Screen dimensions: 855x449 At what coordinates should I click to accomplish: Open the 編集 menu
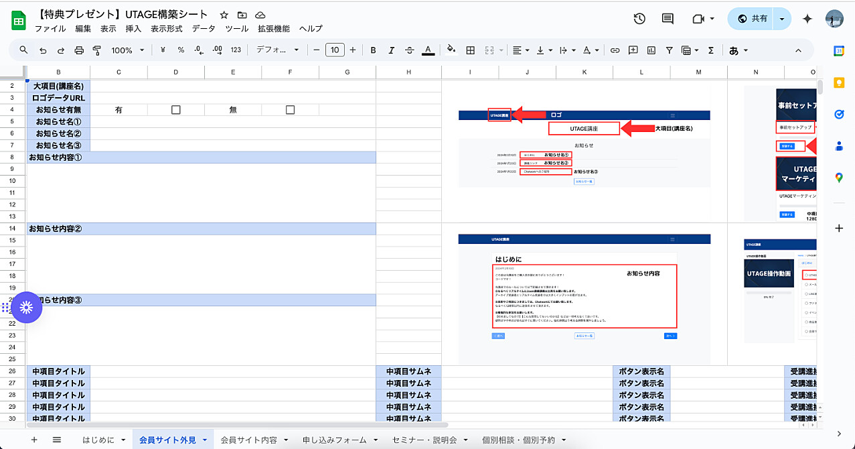83,29
